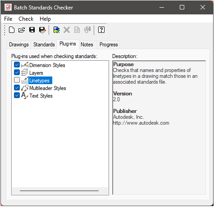This screenshot has height=207, width=214.
Task: Disable the Layers plug-in checkbox
Action: pyautogui.click(x=17, y=72)
